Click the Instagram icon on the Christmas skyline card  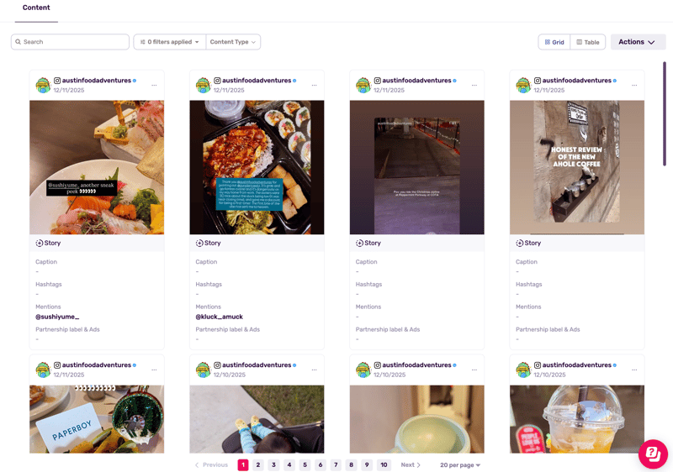point(377,81)
